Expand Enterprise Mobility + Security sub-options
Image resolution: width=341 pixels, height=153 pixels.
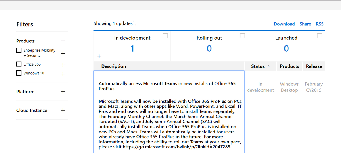pyautogui.click(x=63, y=53)
